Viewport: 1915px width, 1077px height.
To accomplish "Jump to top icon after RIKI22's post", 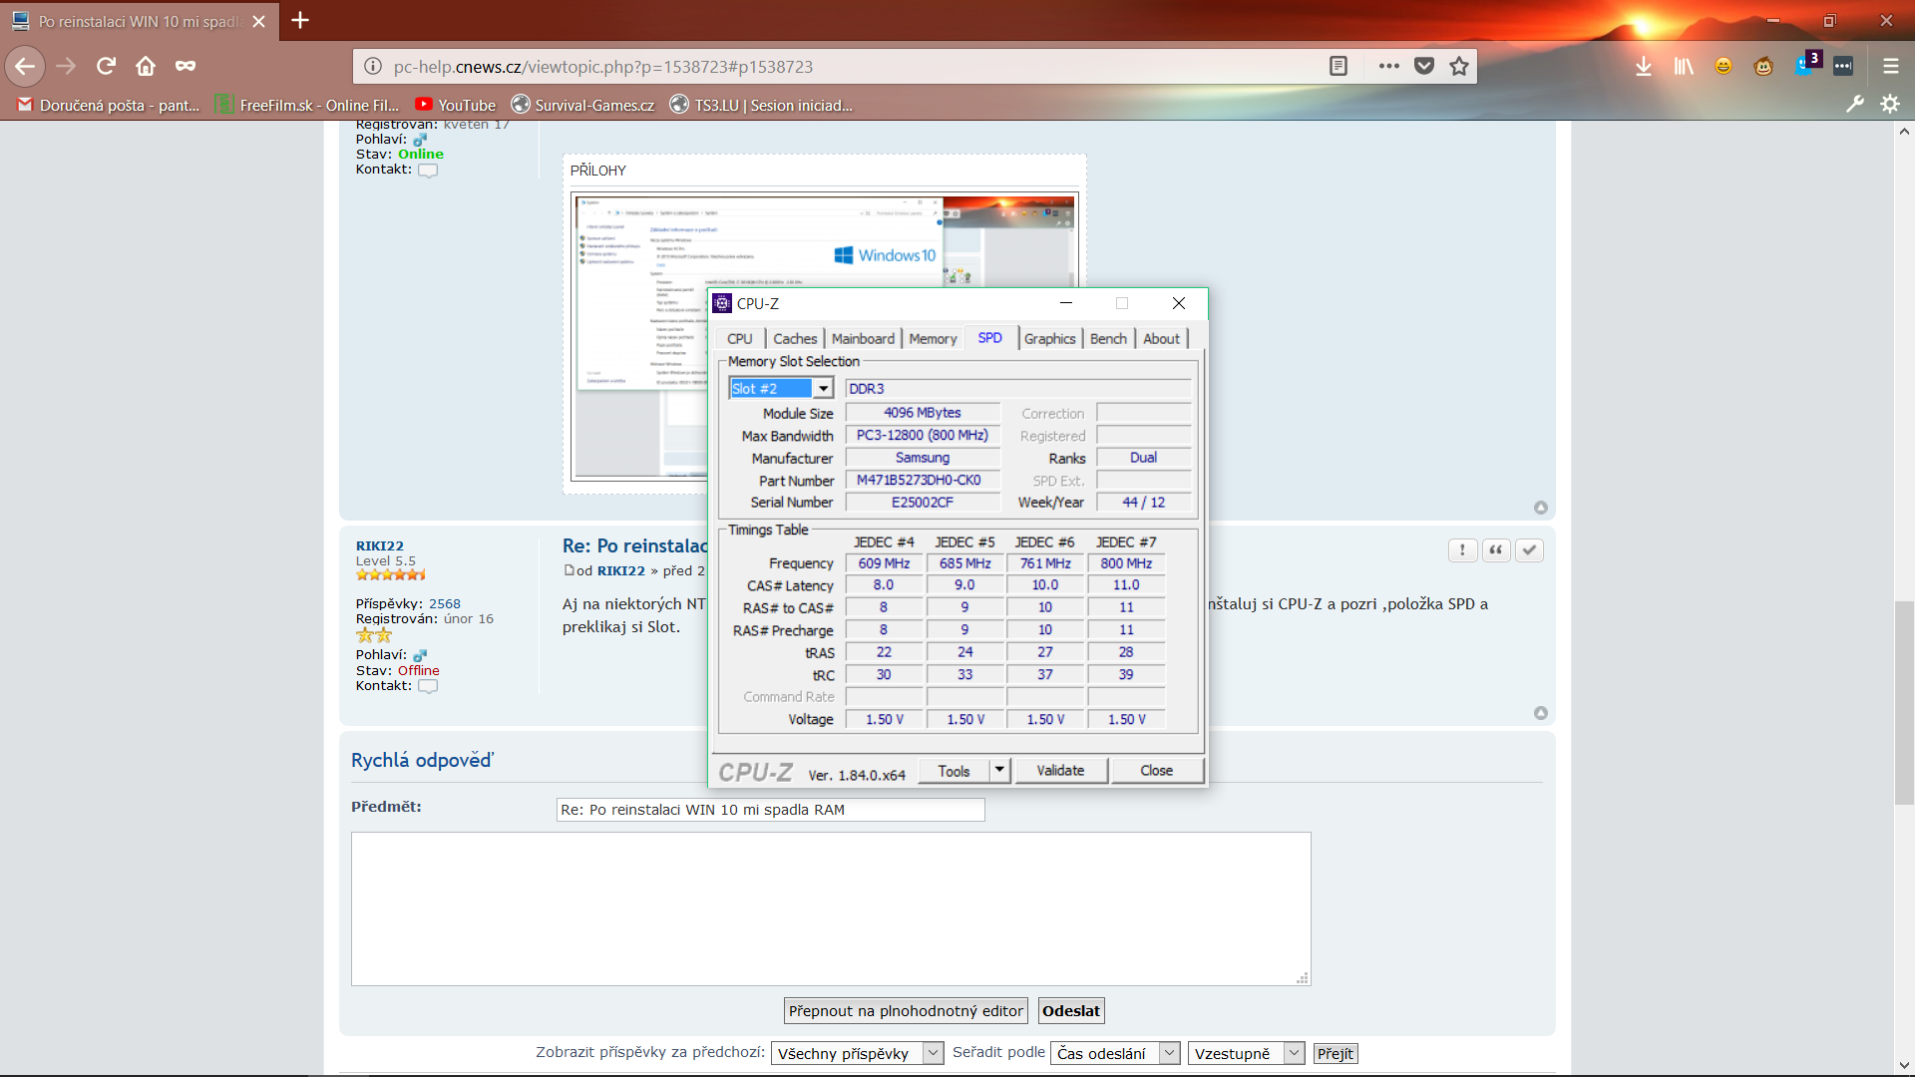I will 1541,712.
